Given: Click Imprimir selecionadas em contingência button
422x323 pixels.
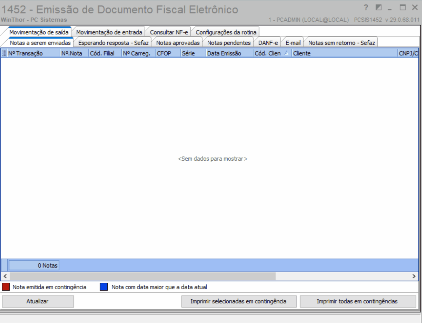Looking at the screenshot, I should 239,301.
